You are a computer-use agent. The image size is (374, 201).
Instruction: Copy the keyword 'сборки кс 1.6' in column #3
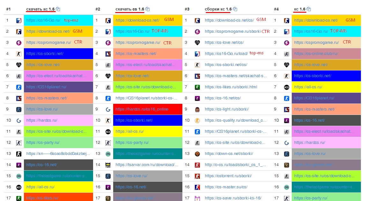coord(235,9)
